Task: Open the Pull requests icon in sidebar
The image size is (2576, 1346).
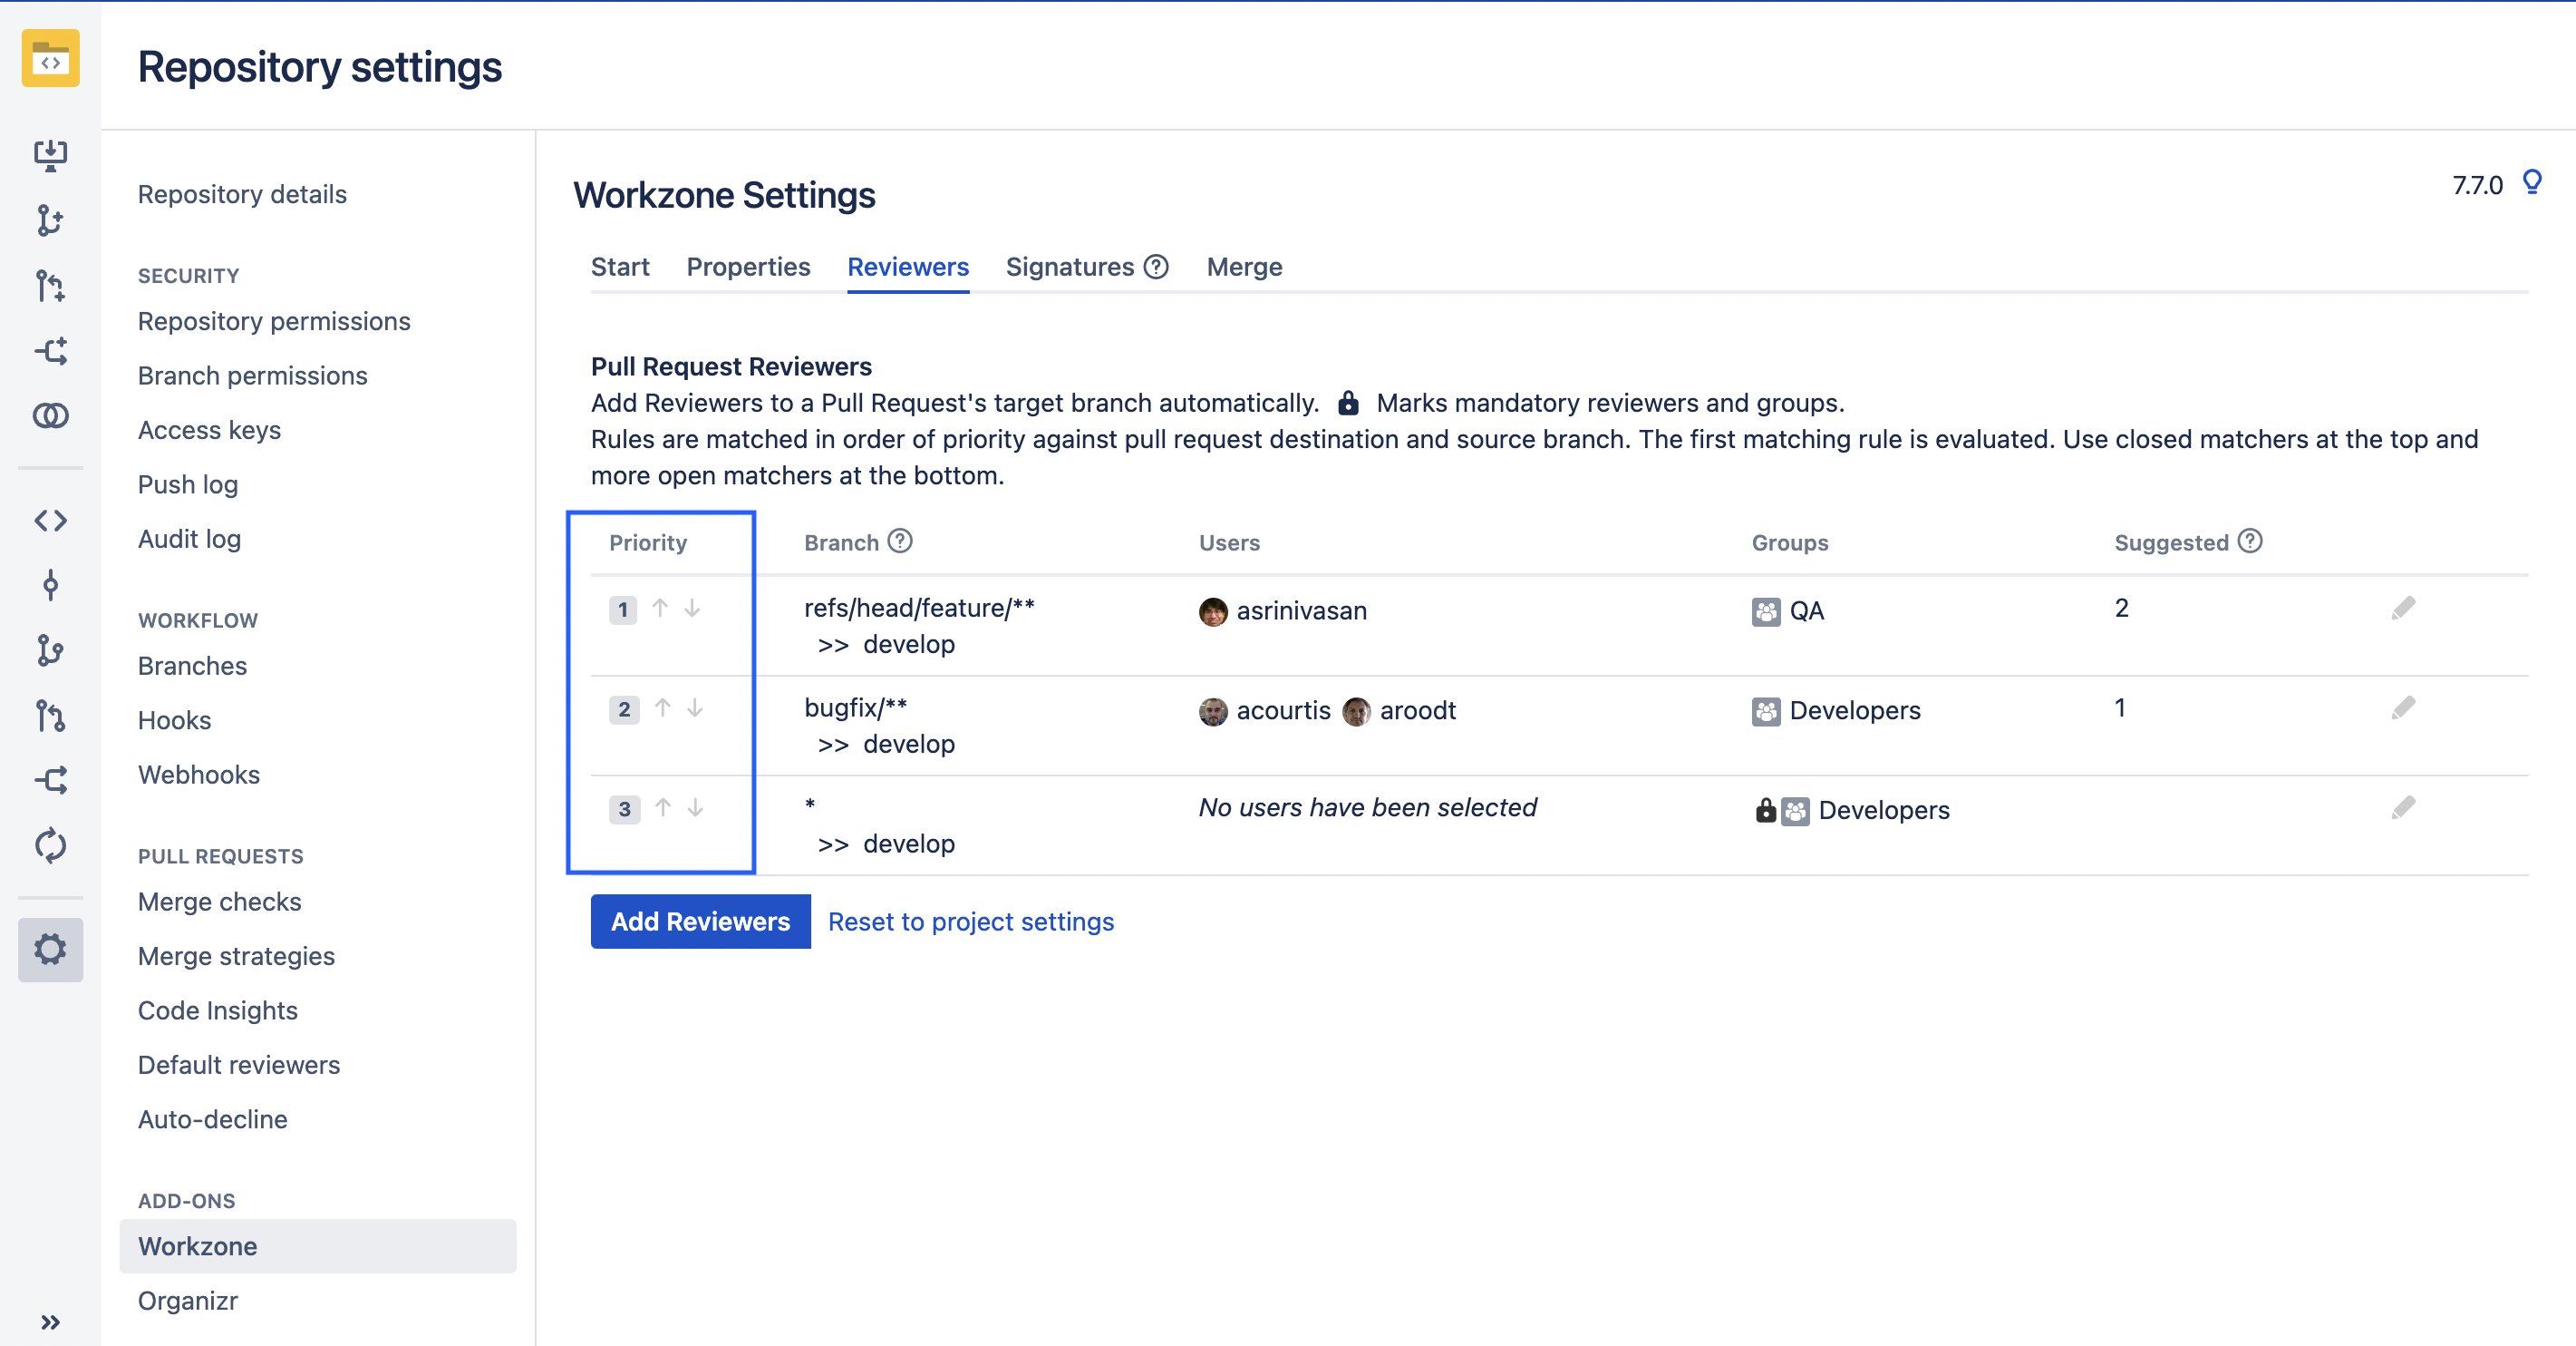Action: [x=50, y=717]
